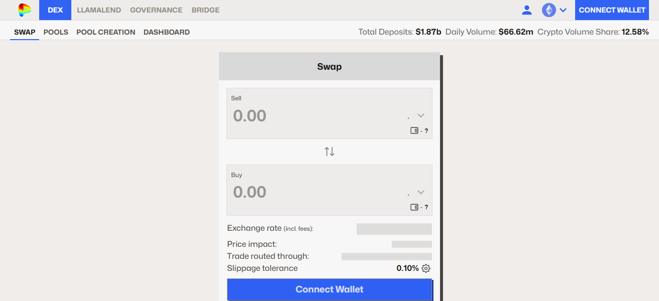Click the Sell amount input field
The image size is (659, 301).
point(281,115)
